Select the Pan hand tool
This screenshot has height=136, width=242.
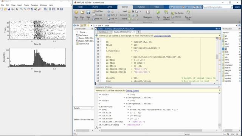(28, 9)
